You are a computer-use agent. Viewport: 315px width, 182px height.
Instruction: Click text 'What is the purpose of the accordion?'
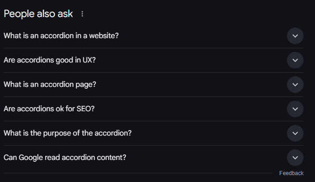68,133
